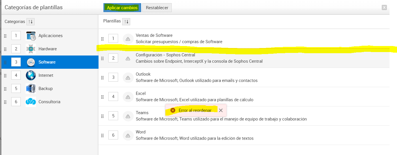Click the Configuración - Sophos Central title
397x155 pixels.
pyautogui.click(x=165, y=55)
